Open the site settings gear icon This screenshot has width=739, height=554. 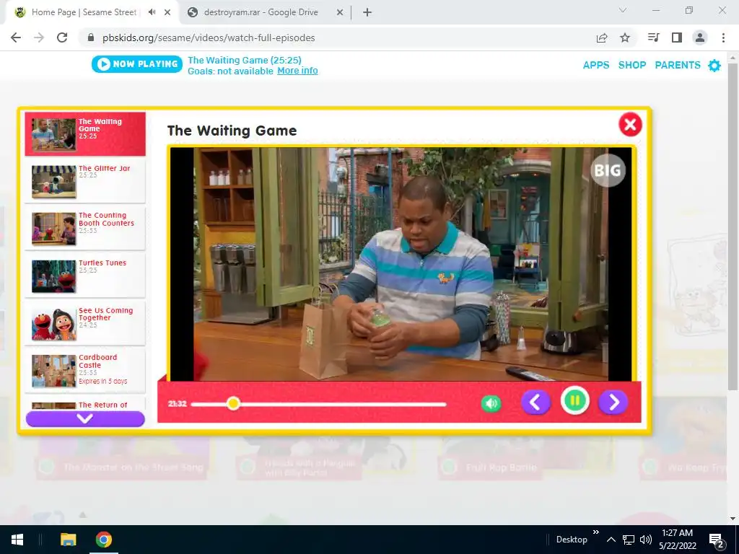[x=714, y=66]
